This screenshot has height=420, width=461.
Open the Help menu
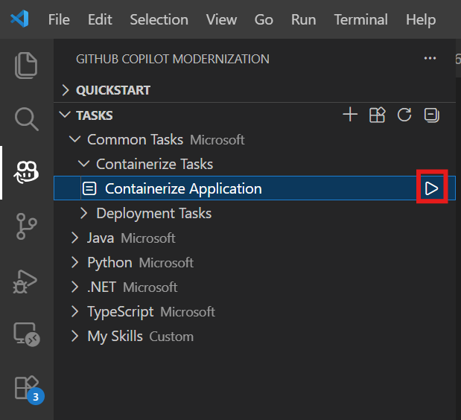pyautogui.click(x=421, y=19)
